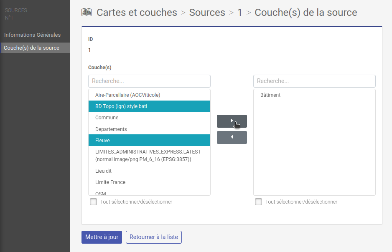
Task: Select the 'Limite France' layer
Action: tap(110, 182)
